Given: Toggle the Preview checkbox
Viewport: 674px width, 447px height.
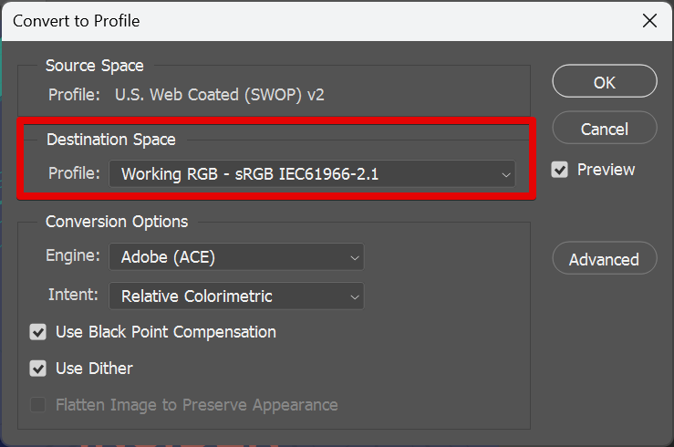Looking at the screenshot, I should pos(560,170).
